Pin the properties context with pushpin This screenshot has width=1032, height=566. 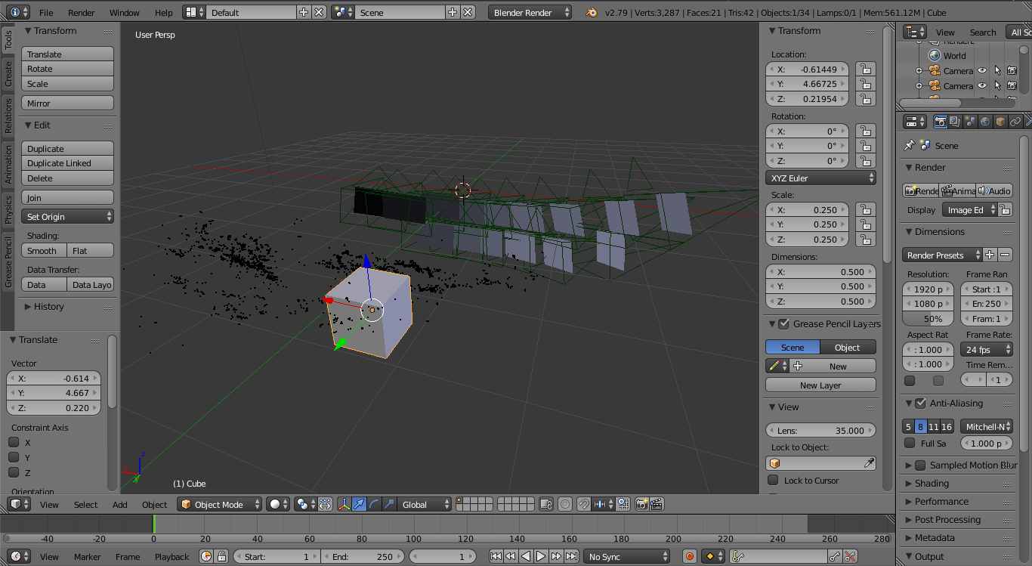click(910, 145)
